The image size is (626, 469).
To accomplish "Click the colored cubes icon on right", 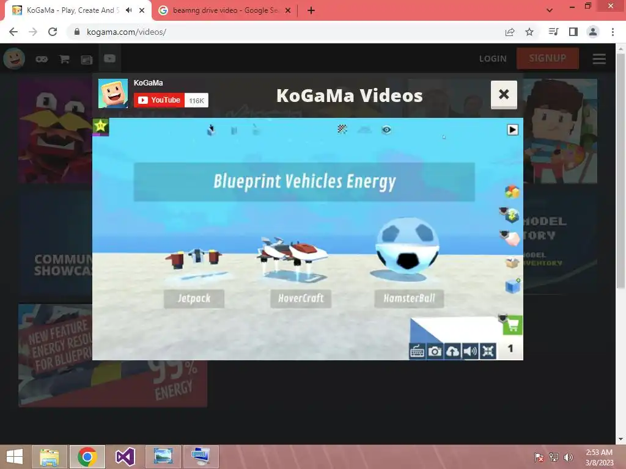I will 512,192.
